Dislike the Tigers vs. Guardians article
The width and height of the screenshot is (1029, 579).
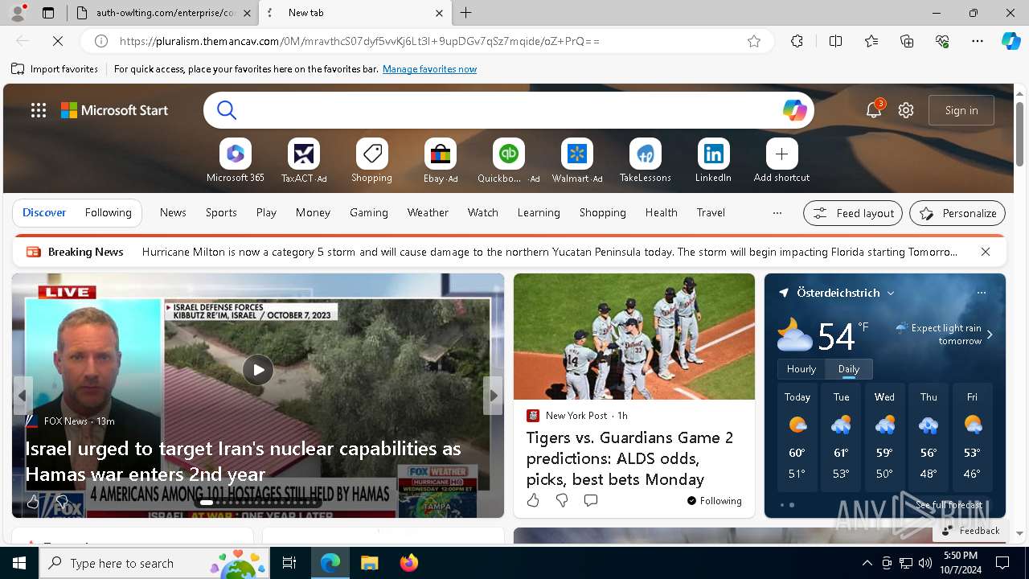tap(562, 500)
